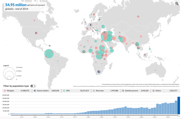Click the bubble over Canada
The height and width of the screenshot is (119, 183).
coord(34,20)
